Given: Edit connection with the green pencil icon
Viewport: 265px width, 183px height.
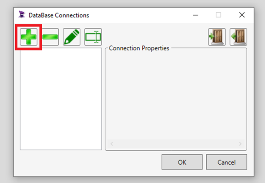Looking at the screenshot, I should 72,37.
